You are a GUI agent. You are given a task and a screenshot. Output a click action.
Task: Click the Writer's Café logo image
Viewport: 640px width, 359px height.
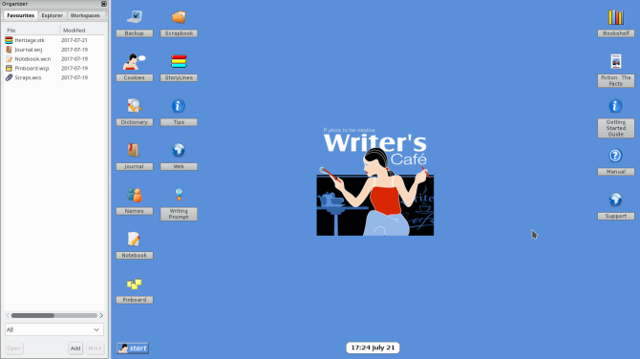[x=375, y=181]
